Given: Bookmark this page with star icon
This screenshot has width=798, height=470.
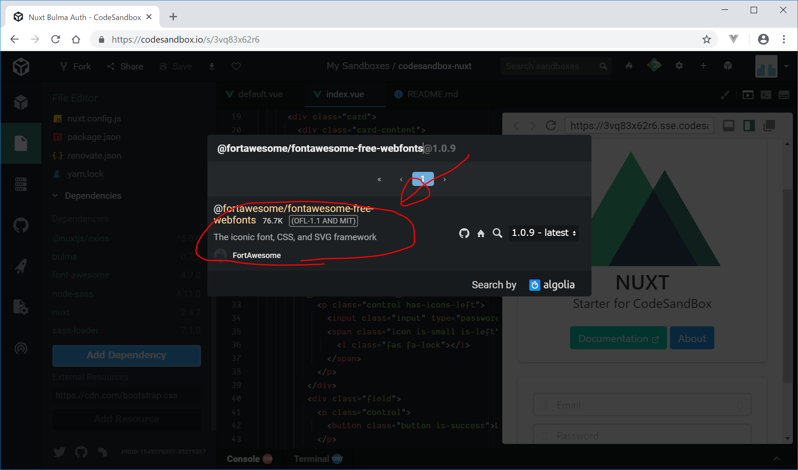Looking at the screenshot, I should coord(707,40).
